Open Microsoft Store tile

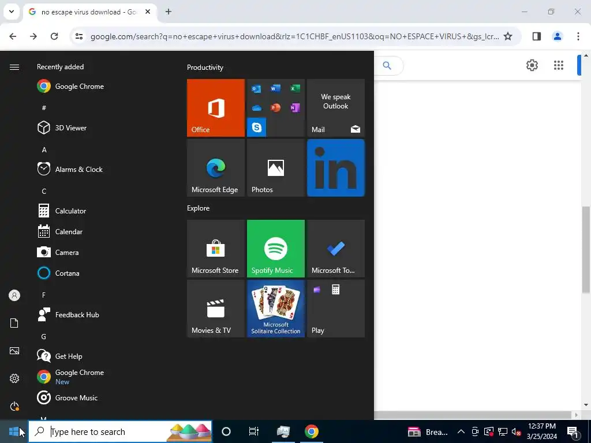coord(216,249)
